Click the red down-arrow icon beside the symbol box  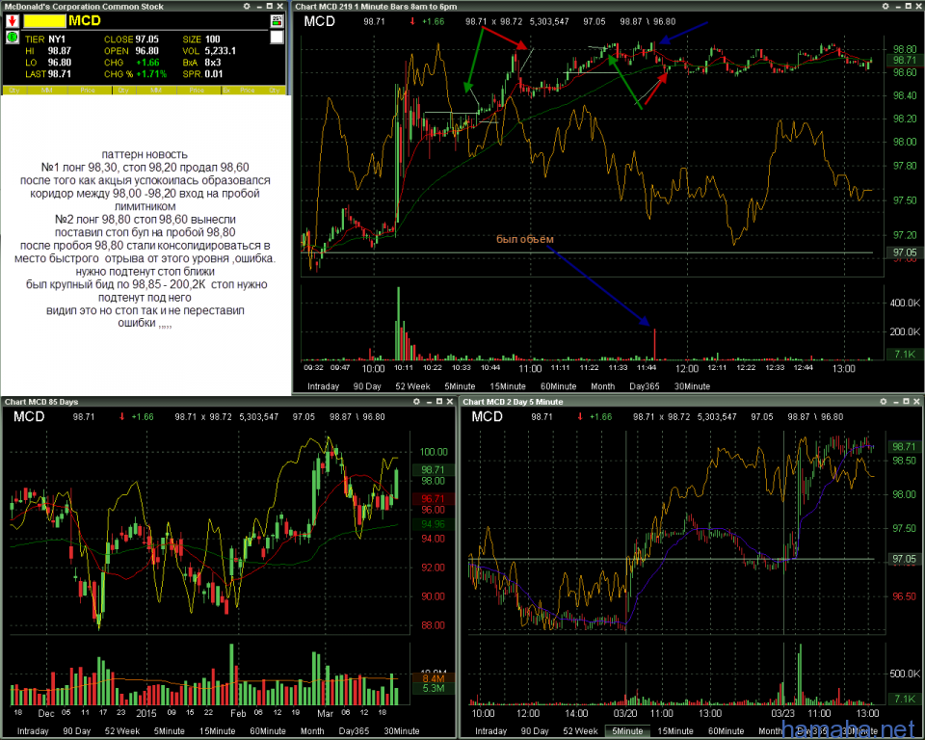(x=12, y=21)
